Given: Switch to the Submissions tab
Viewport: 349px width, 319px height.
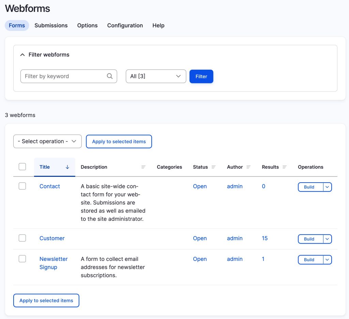Looking at the screenshot, I should point(51,26).
